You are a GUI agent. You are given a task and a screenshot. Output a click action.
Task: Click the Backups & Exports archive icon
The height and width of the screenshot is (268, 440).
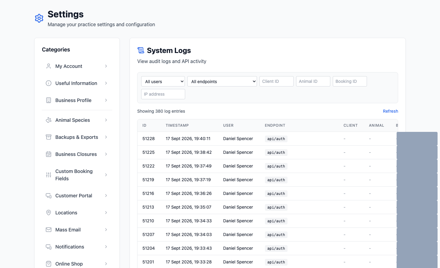[49, 137]
